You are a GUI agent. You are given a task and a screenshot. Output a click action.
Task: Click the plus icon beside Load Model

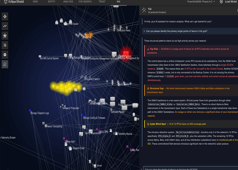point(221,2)
